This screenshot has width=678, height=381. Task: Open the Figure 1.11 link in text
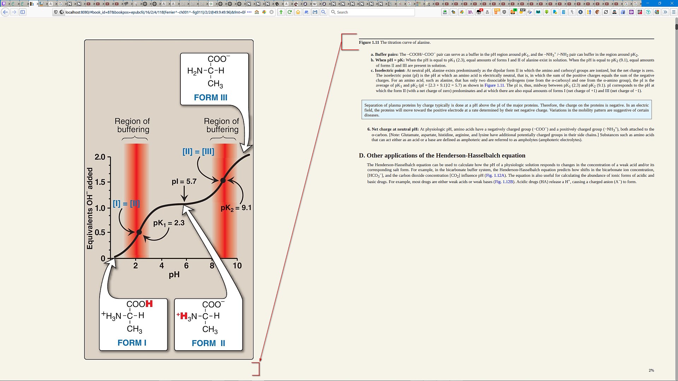(x=494, y=85)
